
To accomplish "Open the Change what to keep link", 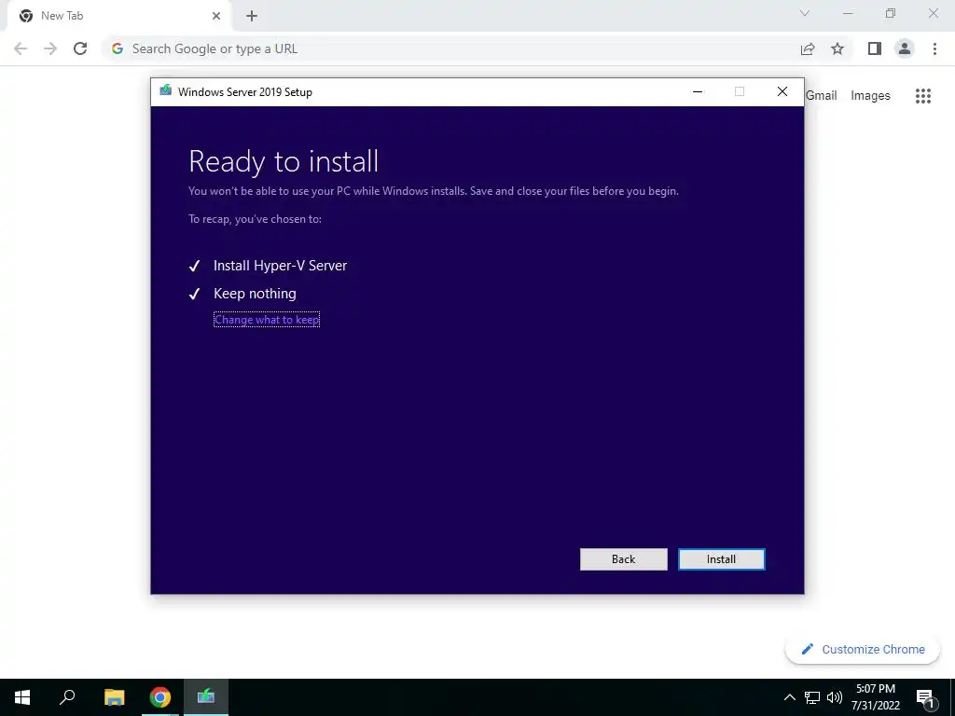I will click(x=267, y=320).
